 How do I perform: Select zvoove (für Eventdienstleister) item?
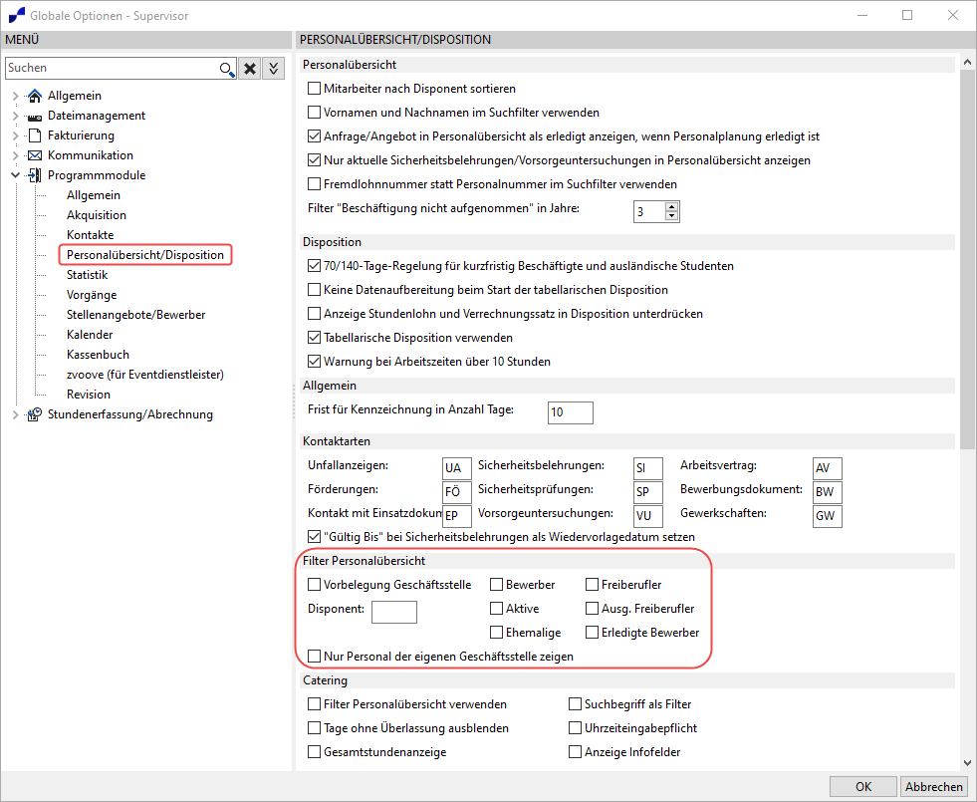[x=145, y=375]
